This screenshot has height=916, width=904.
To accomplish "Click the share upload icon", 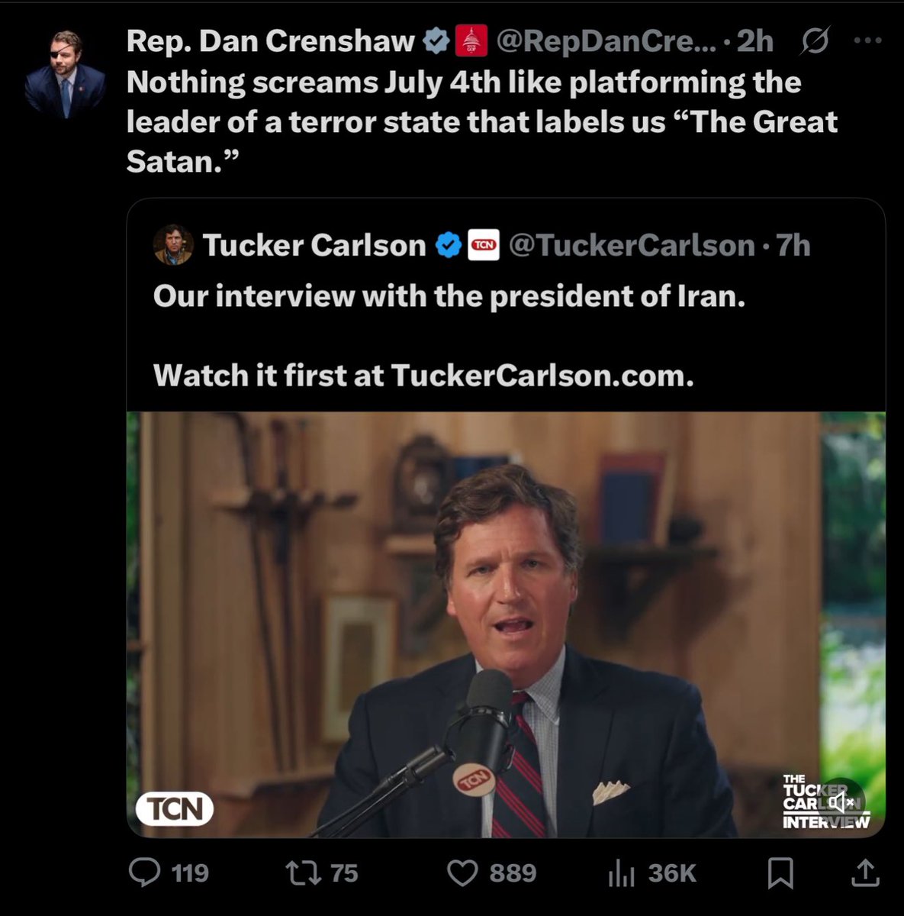I will [864, 871].
